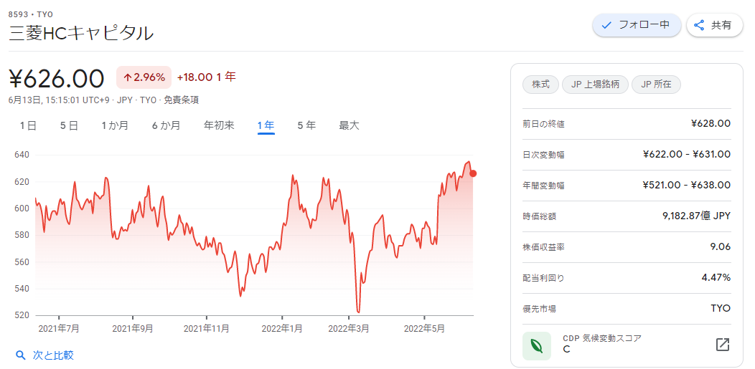Open the 免責条項 disclaimer link
This screenshot has width=755, height=369.
tap(182, 100)
